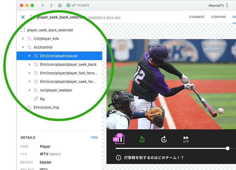The width and height of the screenshot is (236, 170).
Task: Open the Updated 4 days ago link
Action: pos(104,17)
